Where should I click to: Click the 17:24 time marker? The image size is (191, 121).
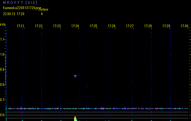click(75, 26)
